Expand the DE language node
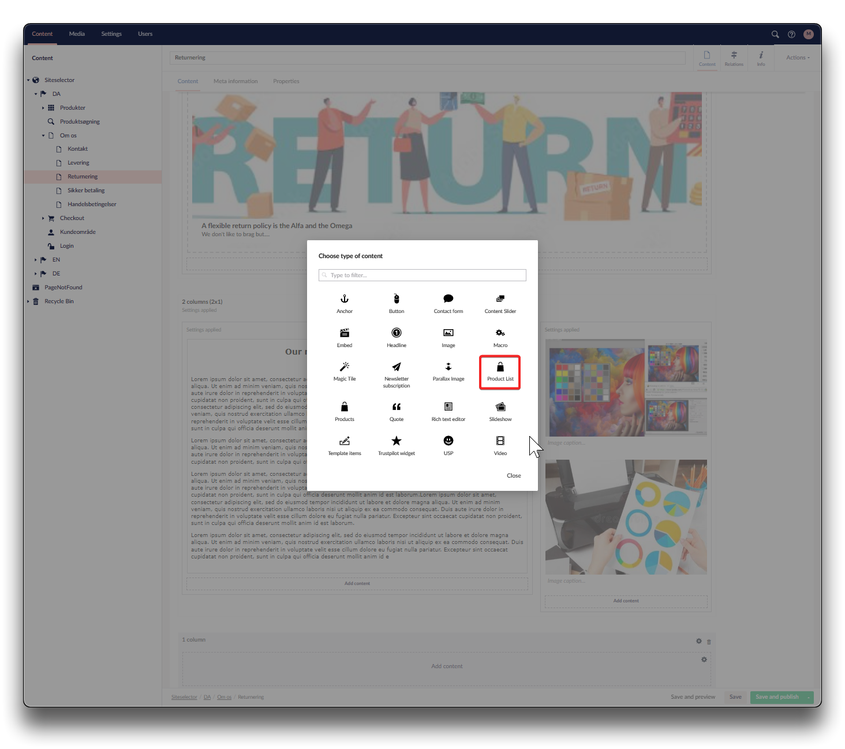The height and width of the screenshot is (749, 845). (x=36, y=274)
